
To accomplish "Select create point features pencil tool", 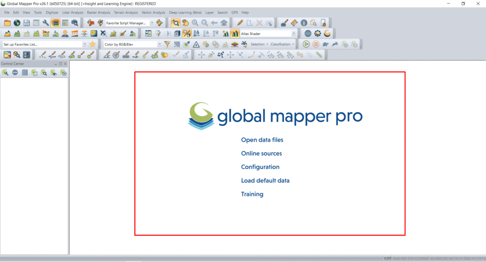I will [42, 55].
